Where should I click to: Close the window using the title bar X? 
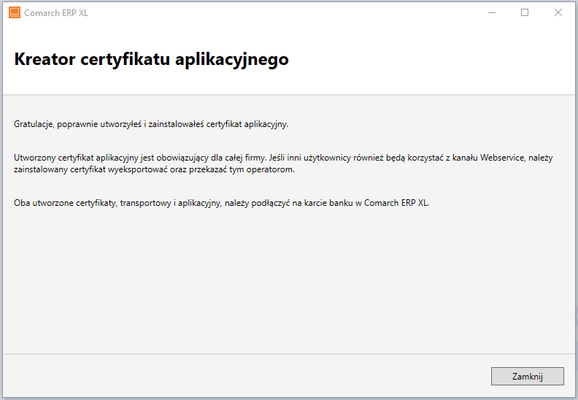click(x=558, y=12)
